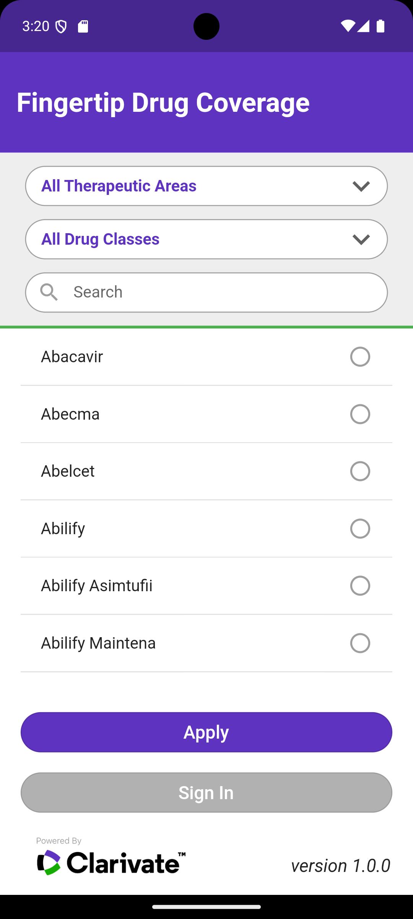Open the All Therapeutic Areas dropdown
Viewport: 413px width, 919px height.
(206, 186)
